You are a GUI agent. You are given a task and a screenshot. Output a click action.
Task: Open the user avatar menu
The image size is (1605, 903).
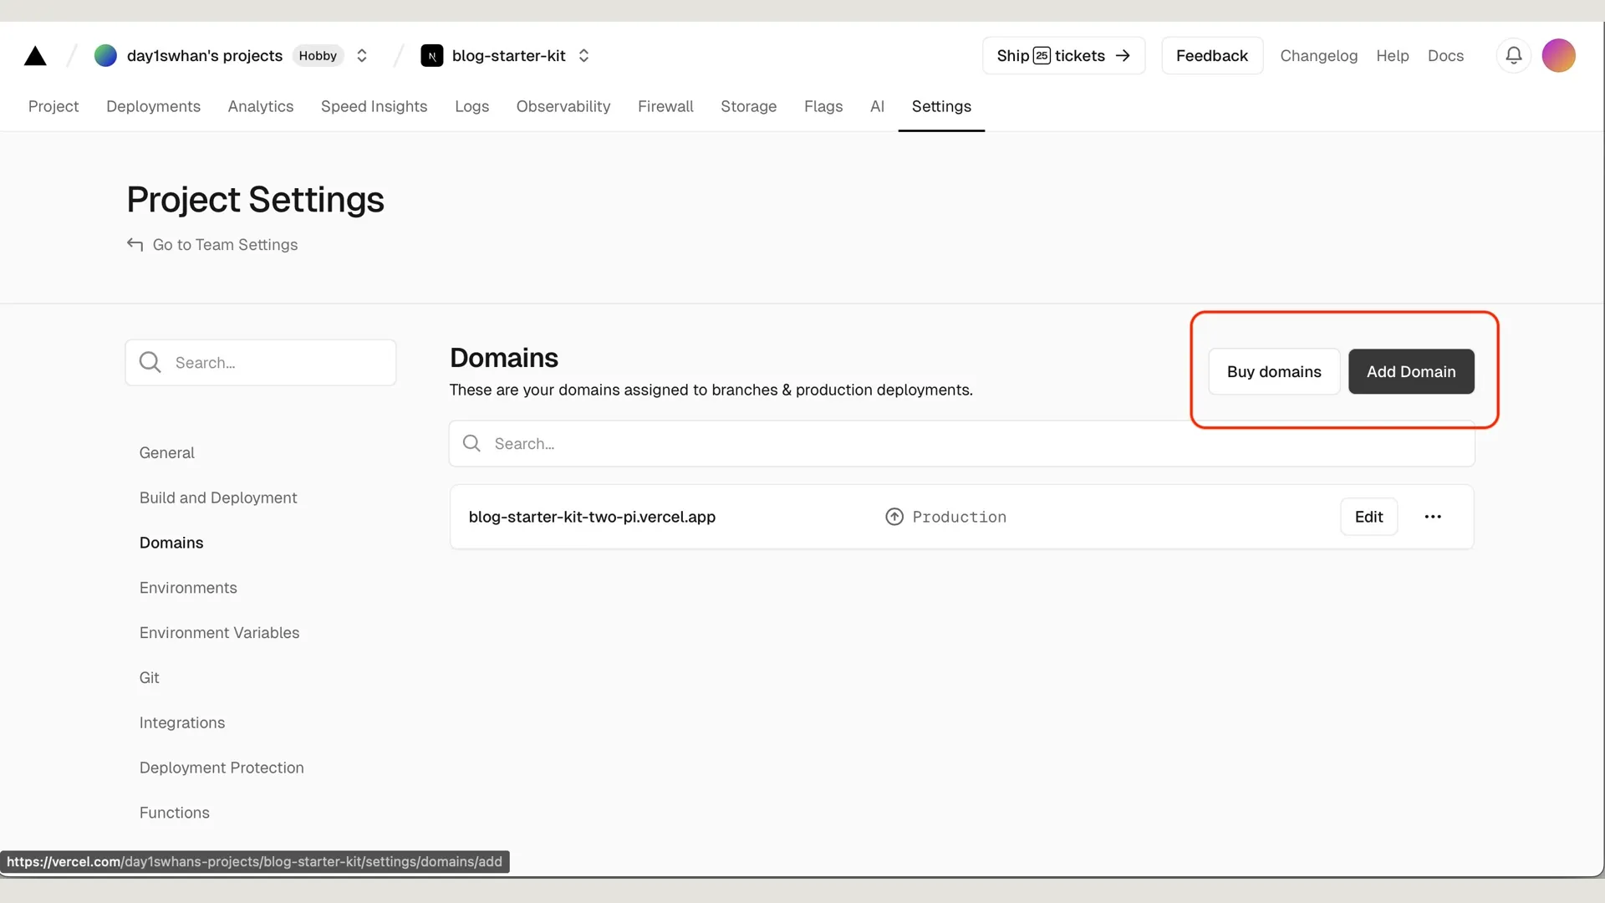(x=1558, y=56)
